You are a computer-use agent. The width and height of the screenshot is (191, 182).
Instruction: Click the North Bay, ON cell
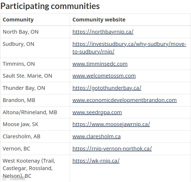(20, 32)
